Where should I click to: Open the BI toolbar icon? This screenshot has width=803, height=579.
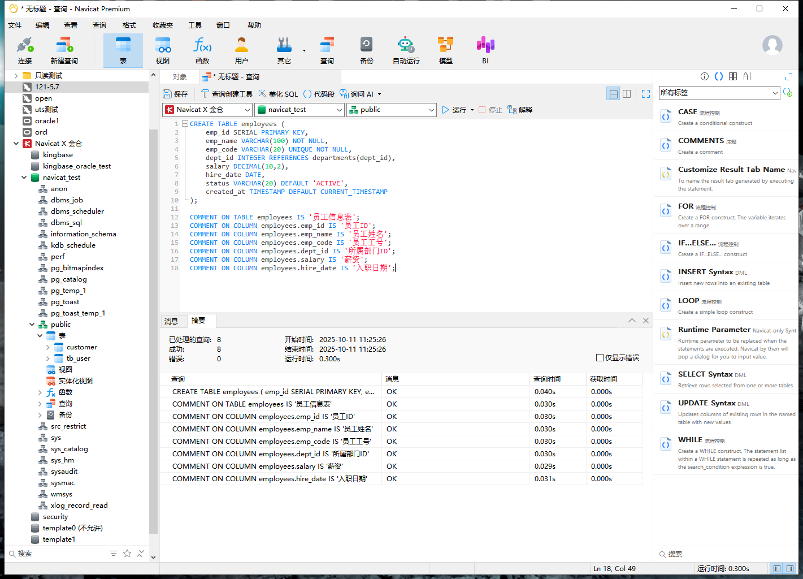click(x=485, y=50)
